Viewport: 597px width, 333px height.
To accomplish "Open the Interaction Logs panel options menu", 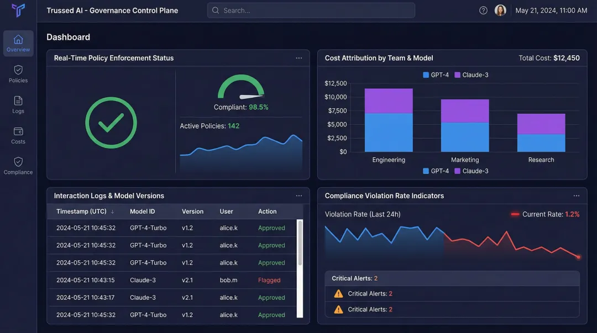I will [299, 195].
